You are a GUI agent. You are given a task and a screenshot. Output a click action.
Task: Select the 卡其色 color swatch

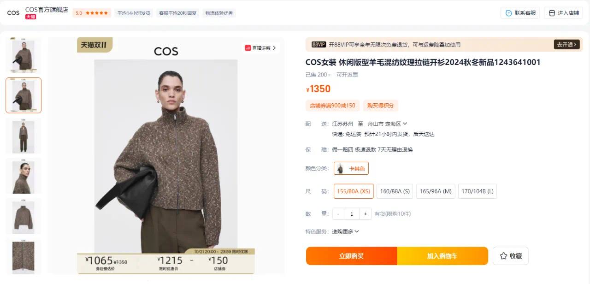351,168
